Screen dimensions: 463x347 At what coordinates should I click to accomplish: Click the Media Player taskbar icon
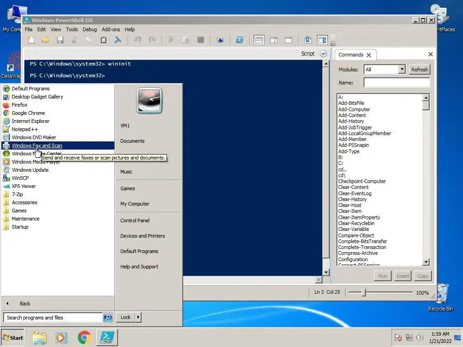click(61, 338)
